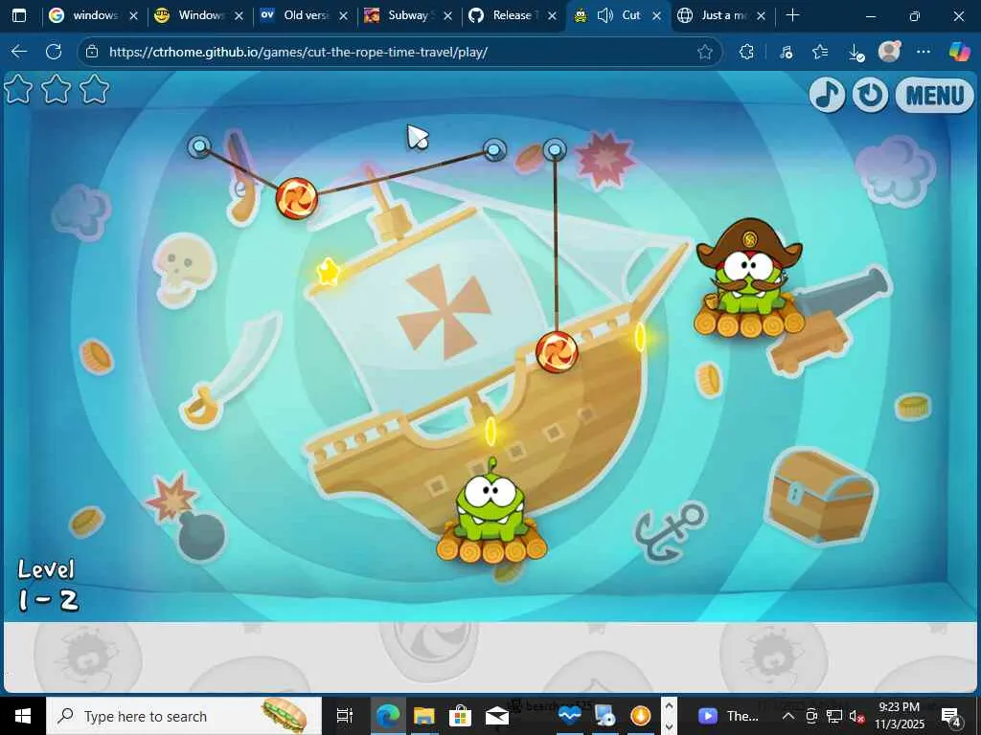Open browser Downloads icon
Viewport: 981px width, 735px height.
coord(856,53)
